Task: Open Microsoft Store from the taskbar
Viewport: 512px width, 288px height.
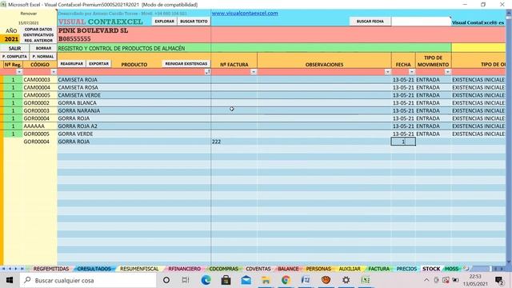Action: [x=226, y=280]
